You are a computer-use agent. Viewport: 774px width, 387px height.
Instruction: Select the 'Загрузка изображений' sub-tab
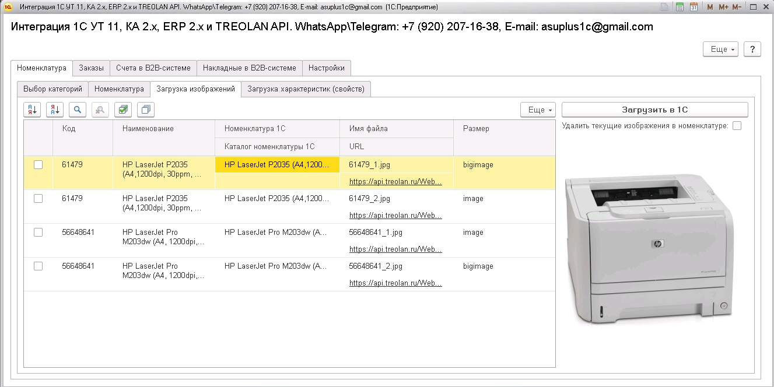[196, 89]
